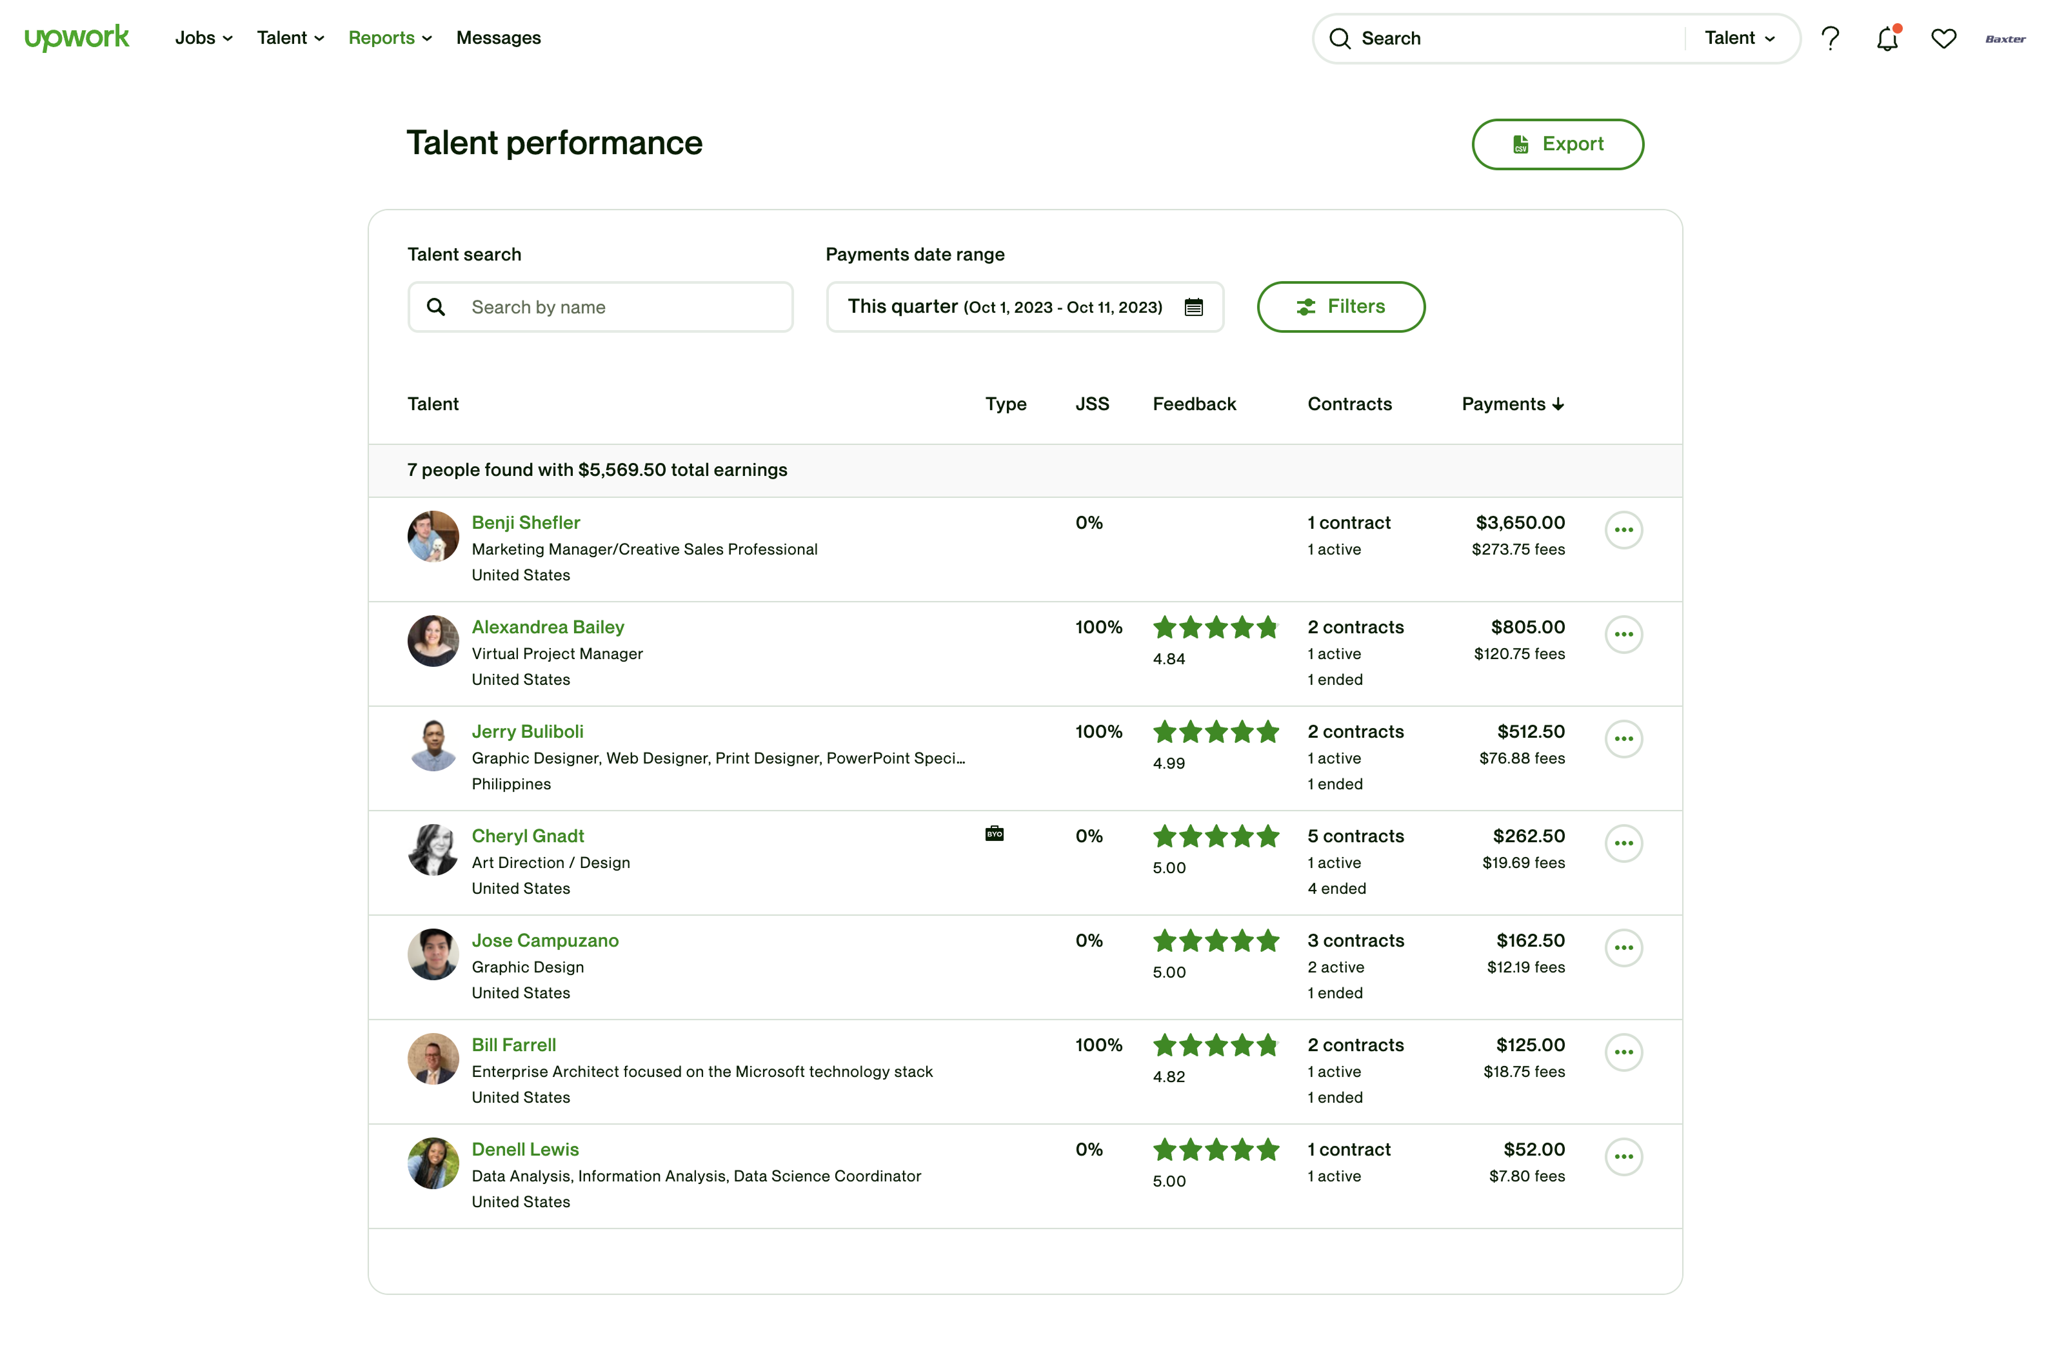Image resolution: width=2055 pixels, height=1371 pixels.
Task: Click the BYO briefcase icon for Cheryl Gnadt
Action: tap(994, 833)
